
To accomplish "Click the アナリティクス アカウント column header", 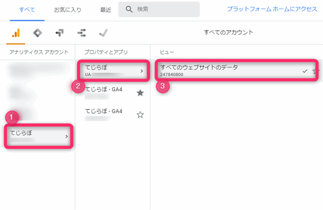I will point(39,52).
